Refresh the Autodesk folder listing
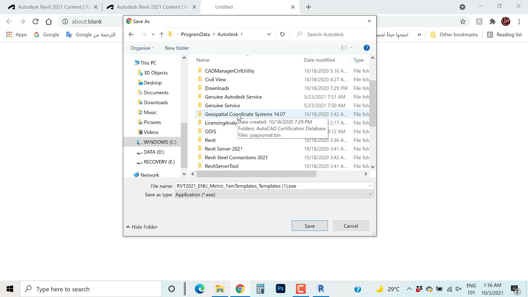 pos(282,34)
